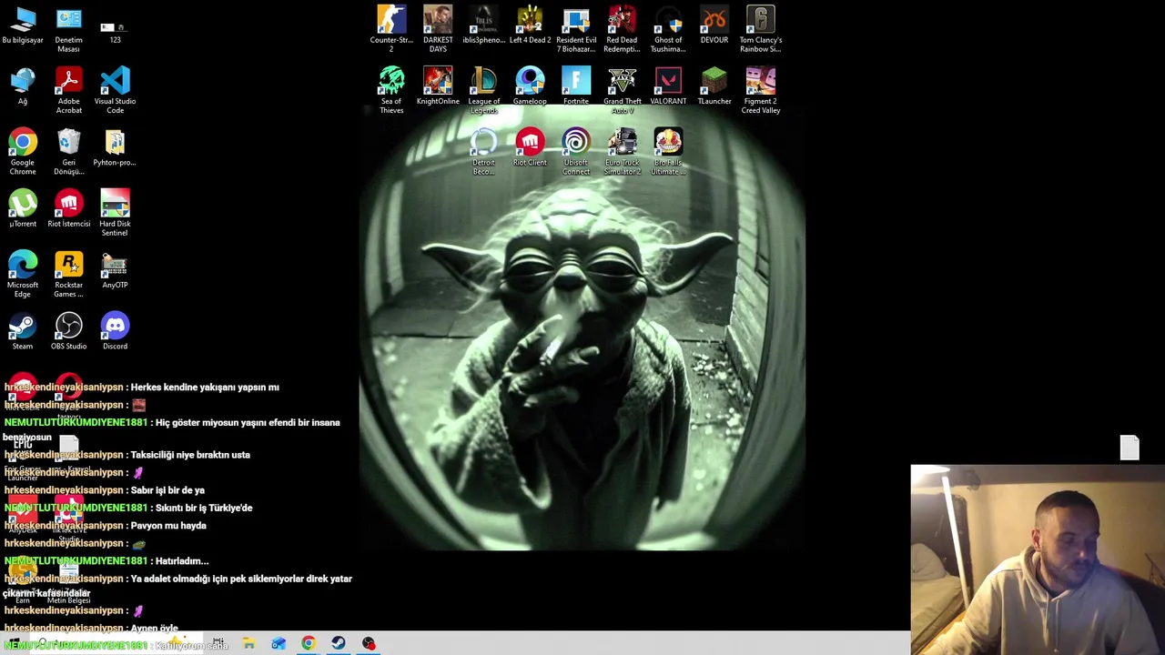Open blue mail app in taskbar
This screenshot has width=1165, height=655.
pyautogui.click(x=279, y=644)
